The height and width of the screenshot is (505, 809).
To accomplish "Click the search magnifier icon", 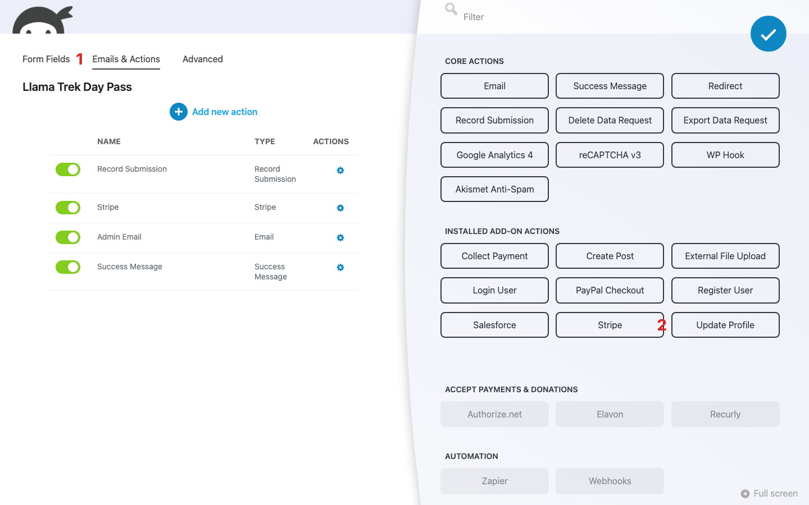I will [451, 9].
